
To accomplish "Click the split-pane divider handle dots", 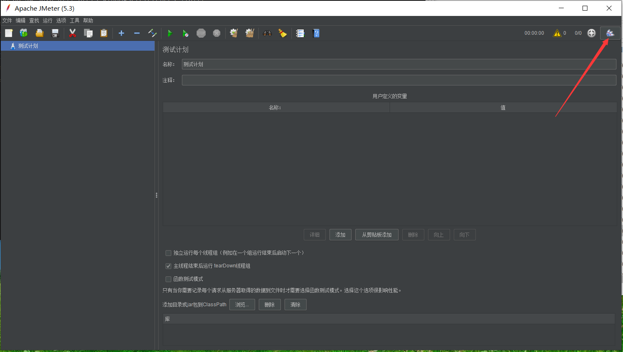I will (157, 195).
